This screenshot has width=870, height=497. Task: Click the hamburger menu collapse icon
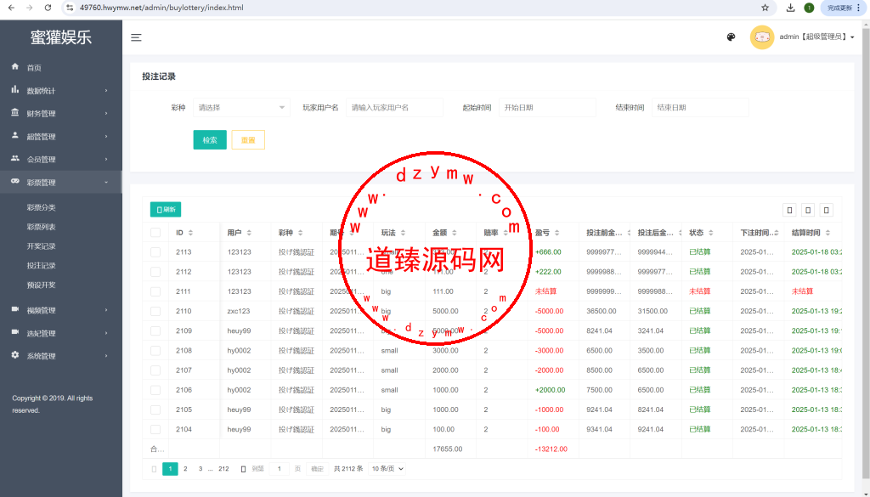click(136, 37)
